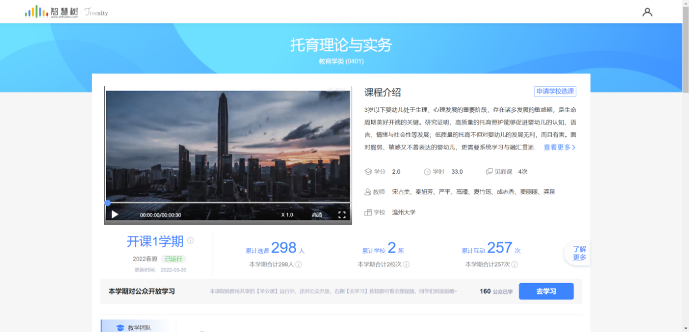Open playback speed X 1.0 menu
This screenshot has height=332, width=689.
287,215
